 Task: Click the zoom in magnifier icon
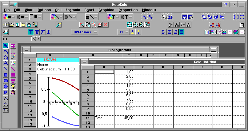tap(135, 24)
